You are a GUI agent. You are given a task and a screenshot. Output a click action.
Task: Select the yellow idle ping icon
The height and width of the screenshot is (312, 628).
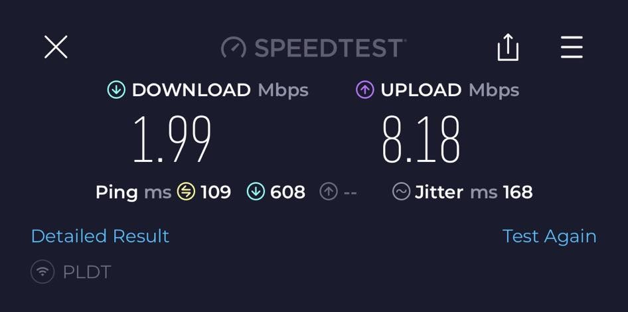tap(187, 191)
